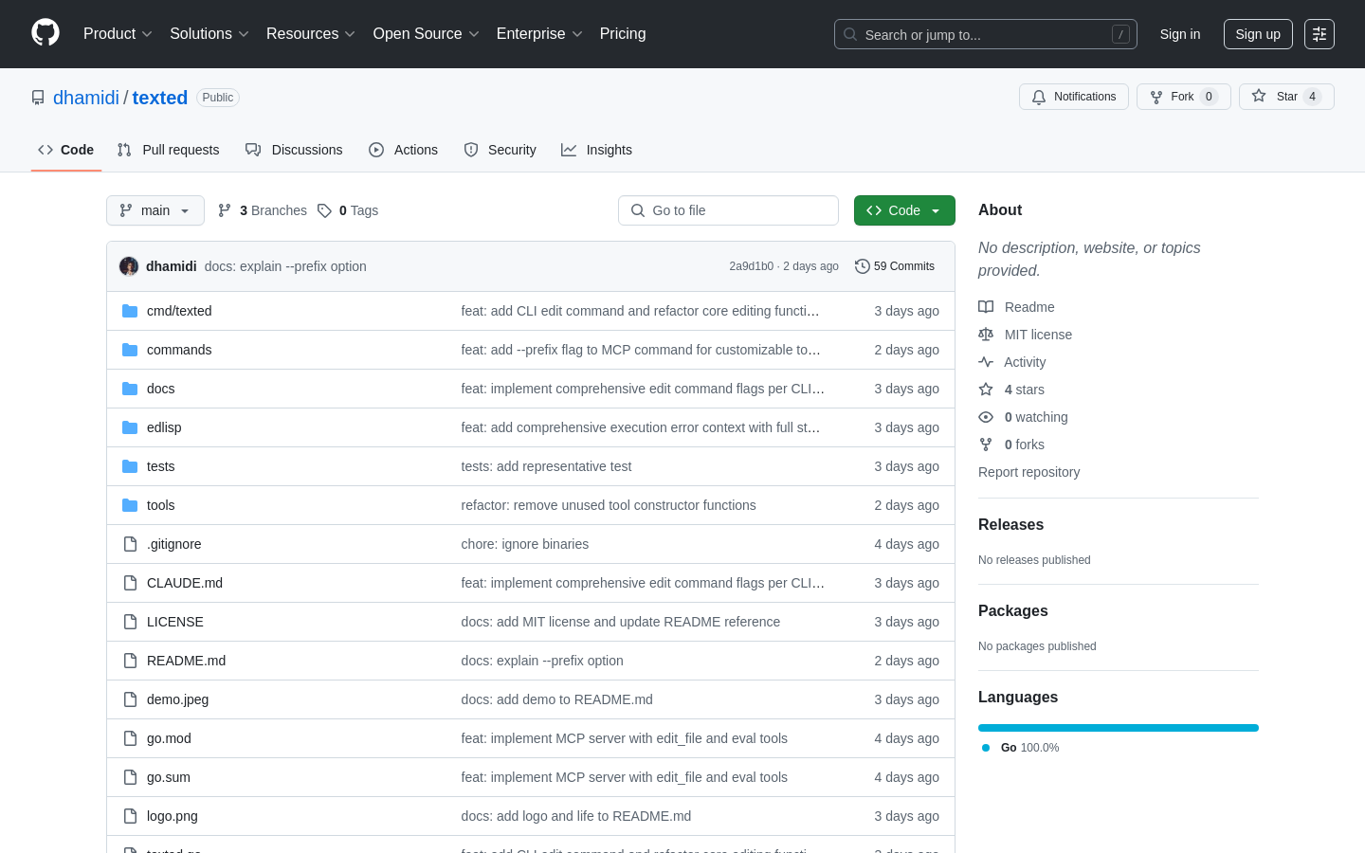Click the repository book icon beside dhamidi
The image size is (1365, 853).
(38, 98)
